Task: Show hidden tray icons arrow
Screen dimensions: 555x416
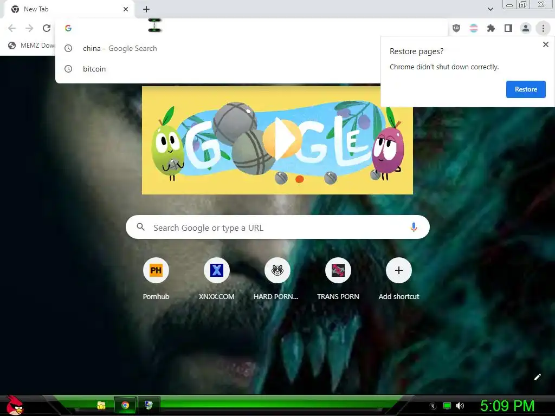Action: coord(433,406)
